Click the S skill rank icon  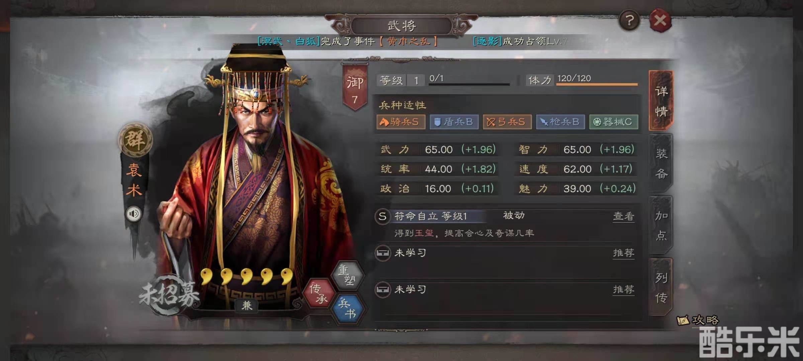382,216
